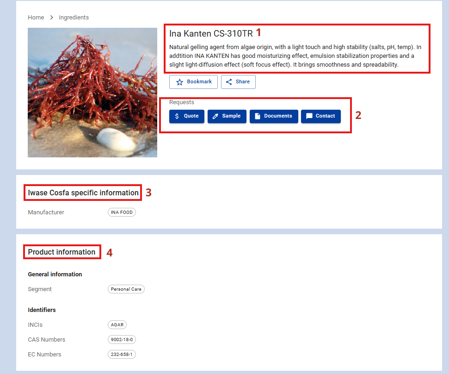The image size is (449, 374).
Task: Click the AGAR INCI chip
Action: pos(117,325)
